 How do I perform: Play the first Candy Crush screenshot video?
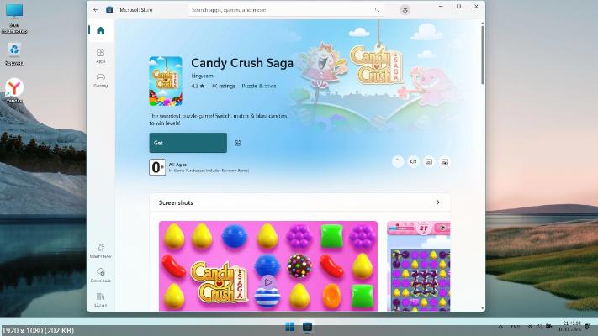[267, 281]
